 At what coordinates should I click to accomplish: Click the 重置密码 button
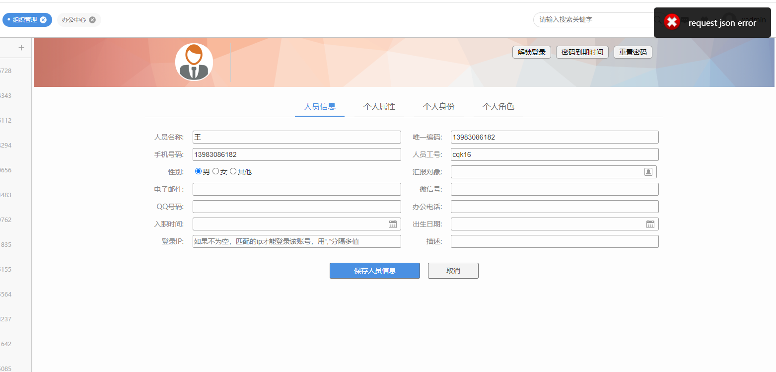coord(633,52)
